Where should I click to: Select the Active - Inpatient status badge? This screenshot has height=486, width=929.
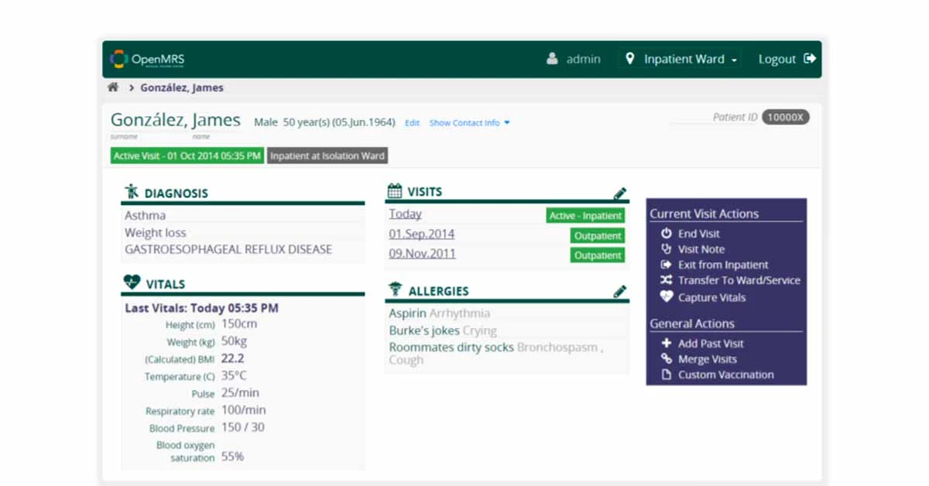[584, 214]
